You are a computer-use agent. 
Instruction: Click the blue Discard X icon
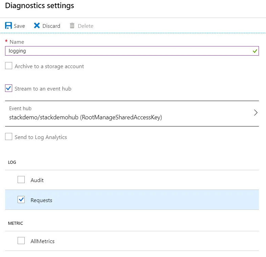37,26
